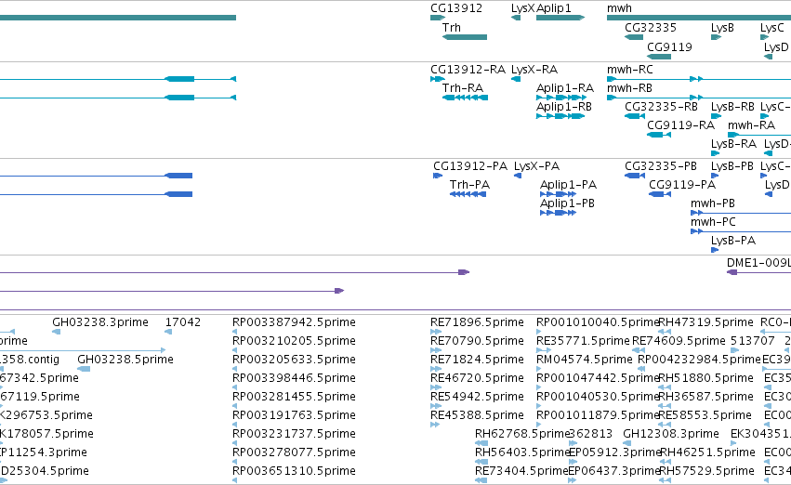Click the CG13912-PA protein label
791x485 pixels.
tap(470, 166)
